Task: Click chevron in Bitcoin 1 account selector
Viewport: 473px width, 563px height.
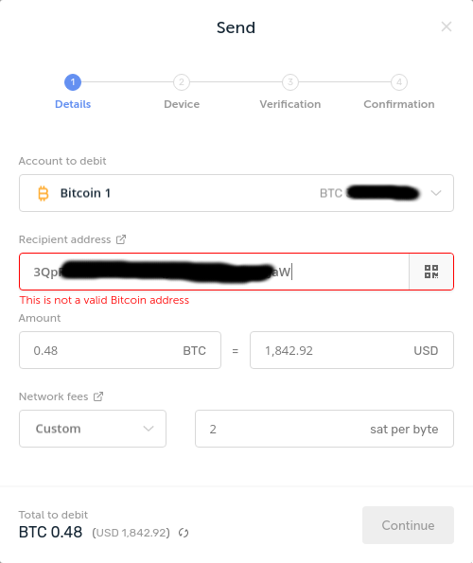Action: click(436, 193)
